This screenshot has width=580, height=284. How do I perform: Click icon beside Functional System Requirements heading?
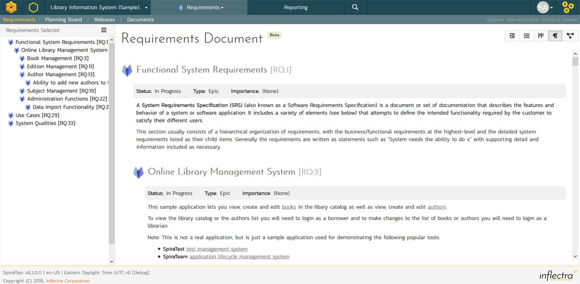click(127, 70)
